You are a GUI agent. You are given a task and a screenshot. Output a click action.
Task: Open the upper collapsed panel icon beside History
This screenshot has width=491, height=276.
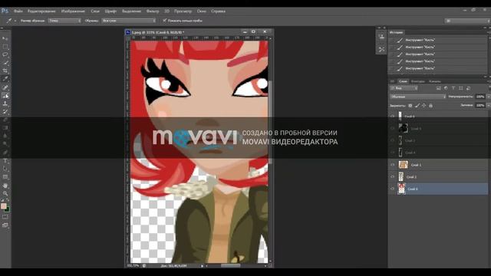pos(381,37)
